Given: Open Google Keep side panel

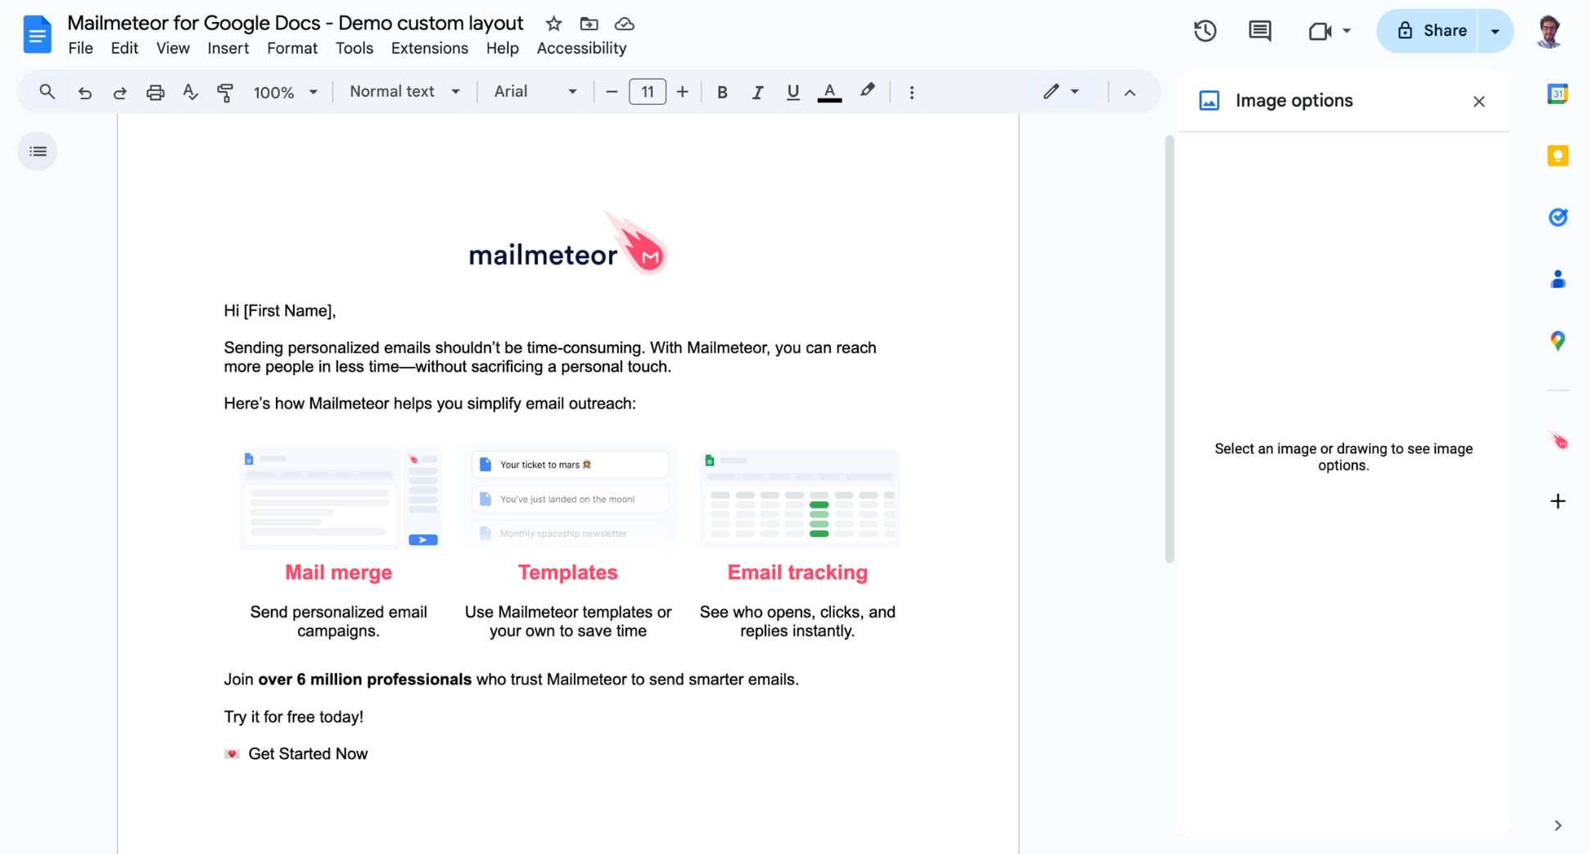Looking at the screenshot, I should (x=1557, y=156).
